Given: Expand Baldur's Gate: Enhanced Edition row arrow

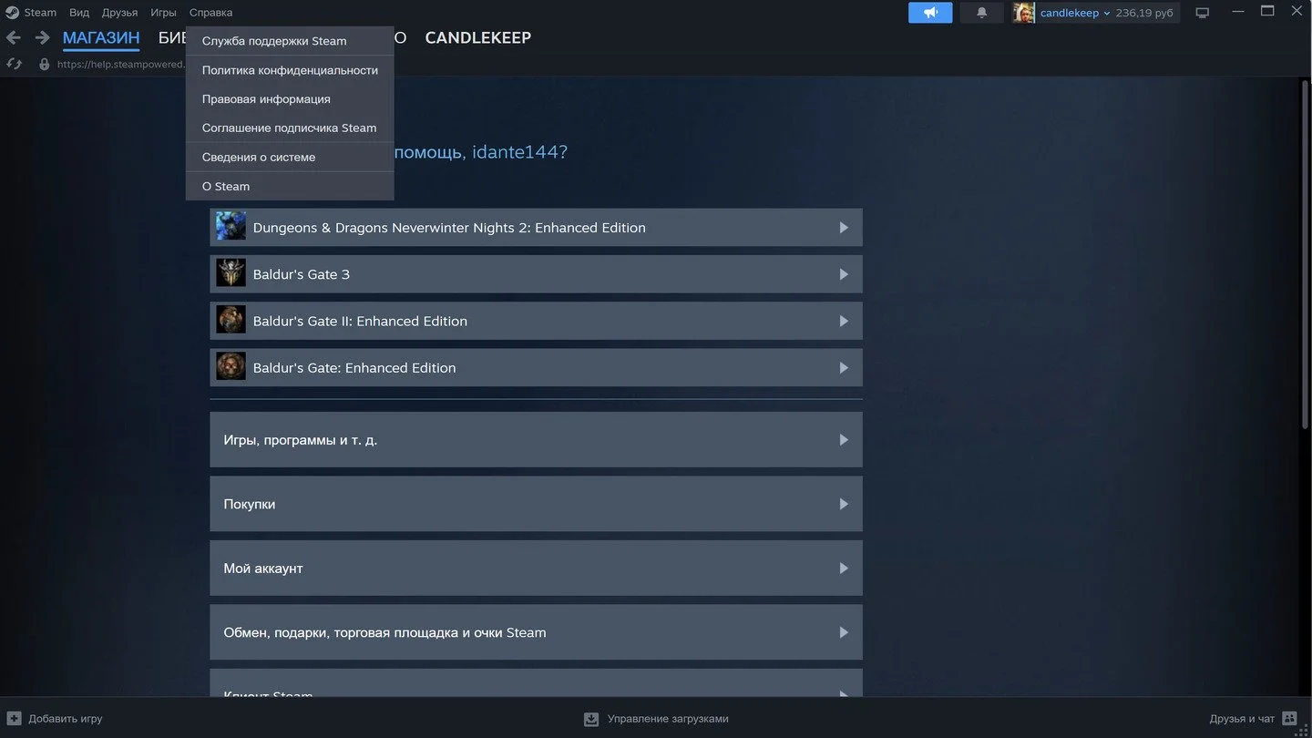Looking at the screenshot, I should tap(844, 367).
